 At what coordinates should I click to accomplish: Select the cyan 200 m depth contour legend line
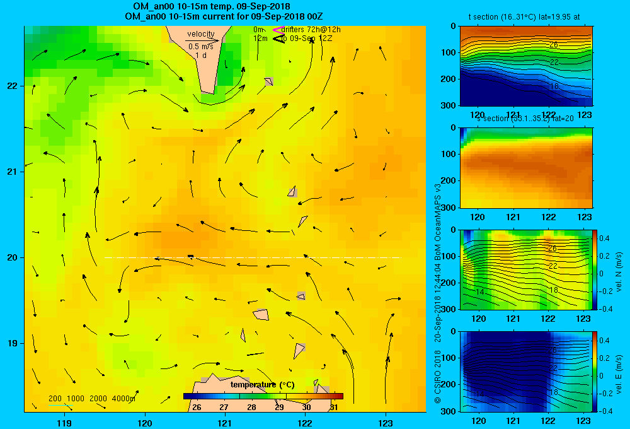click(x=60, y=406)
